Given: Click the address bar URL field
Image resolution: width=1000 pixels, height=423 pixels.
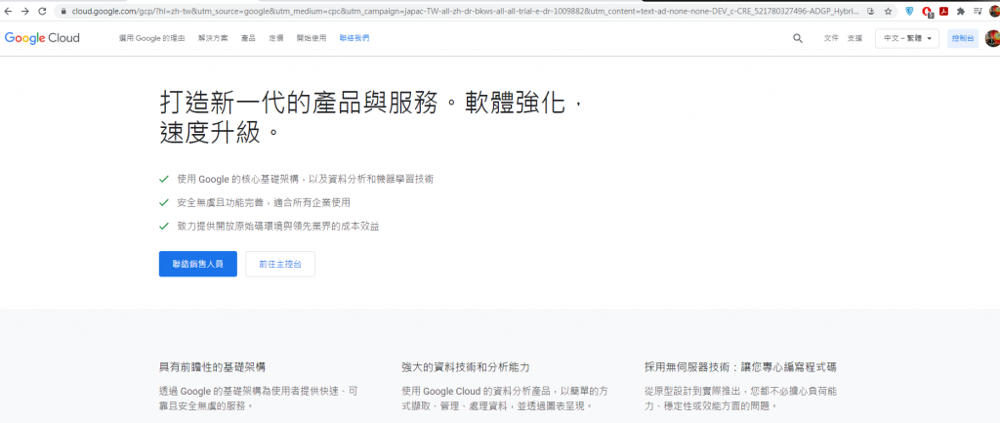Looking at the screenshot, I should pos(464,12).
